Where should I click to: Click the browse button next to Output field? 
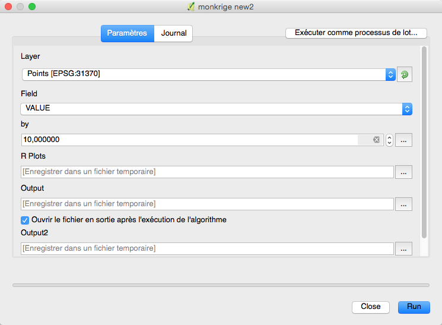pos(403,204)
